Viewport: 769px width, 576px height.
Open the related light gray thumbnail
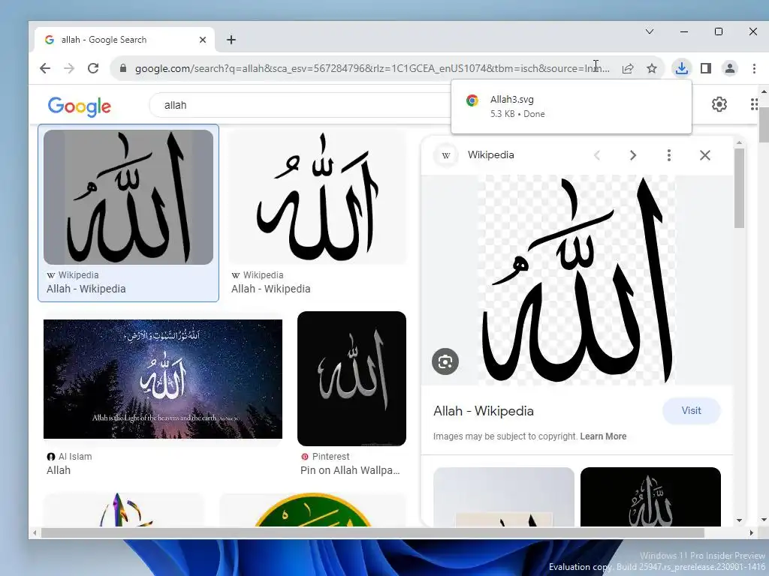point(504,496)
